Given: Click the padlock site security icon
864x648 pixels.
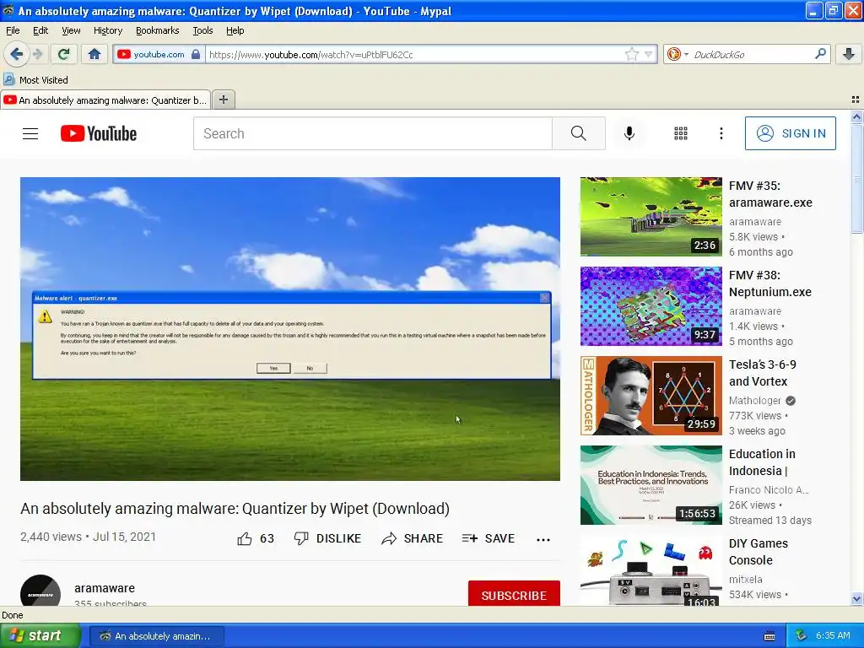Looking at the screenshot, I should click(x=196, y=54).
